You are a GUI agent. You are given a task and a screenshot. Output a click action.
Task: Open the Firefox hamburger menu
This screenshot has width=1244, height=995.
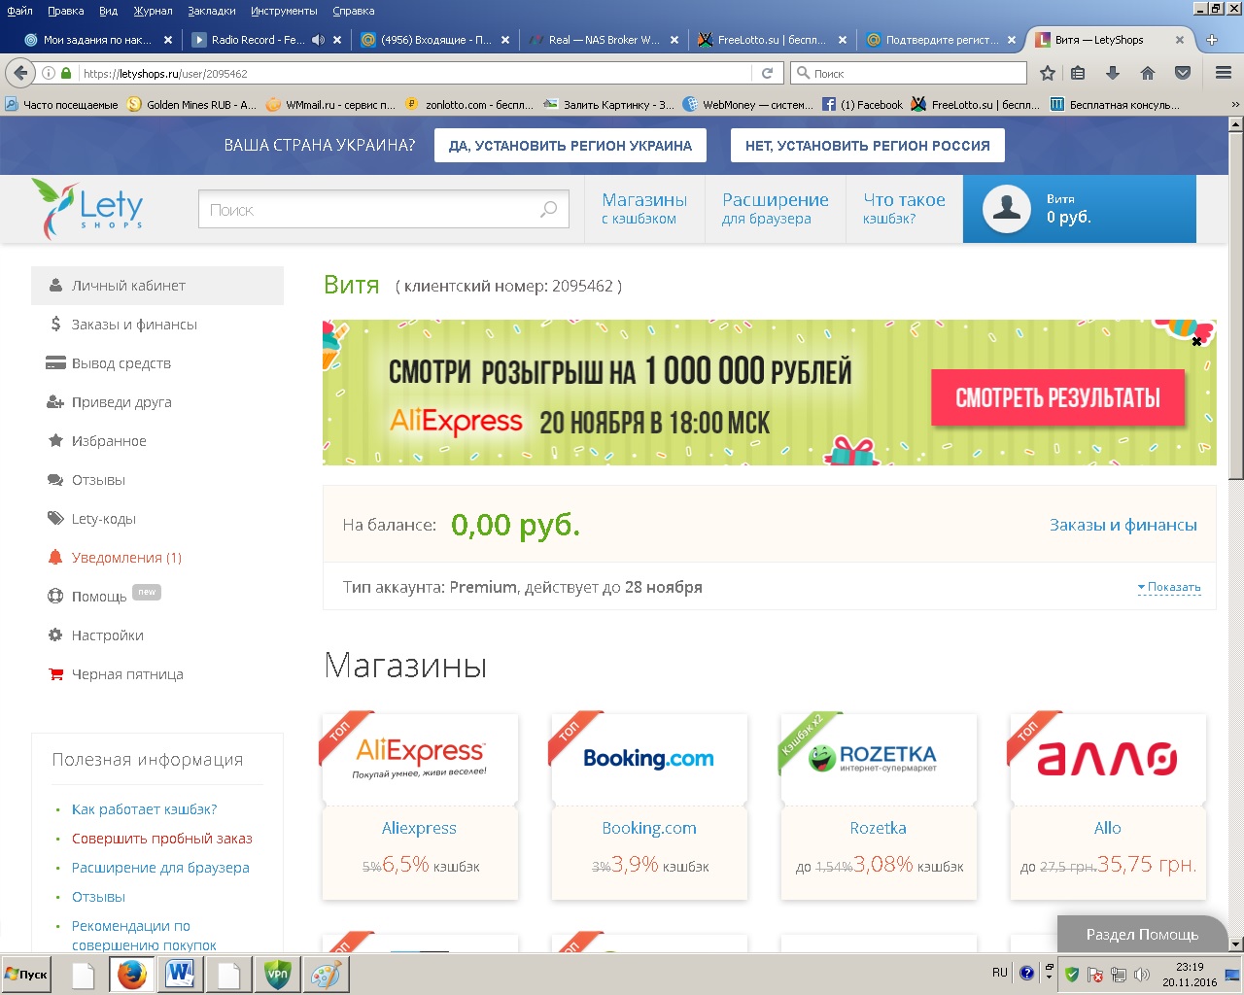pos(1224,73)
